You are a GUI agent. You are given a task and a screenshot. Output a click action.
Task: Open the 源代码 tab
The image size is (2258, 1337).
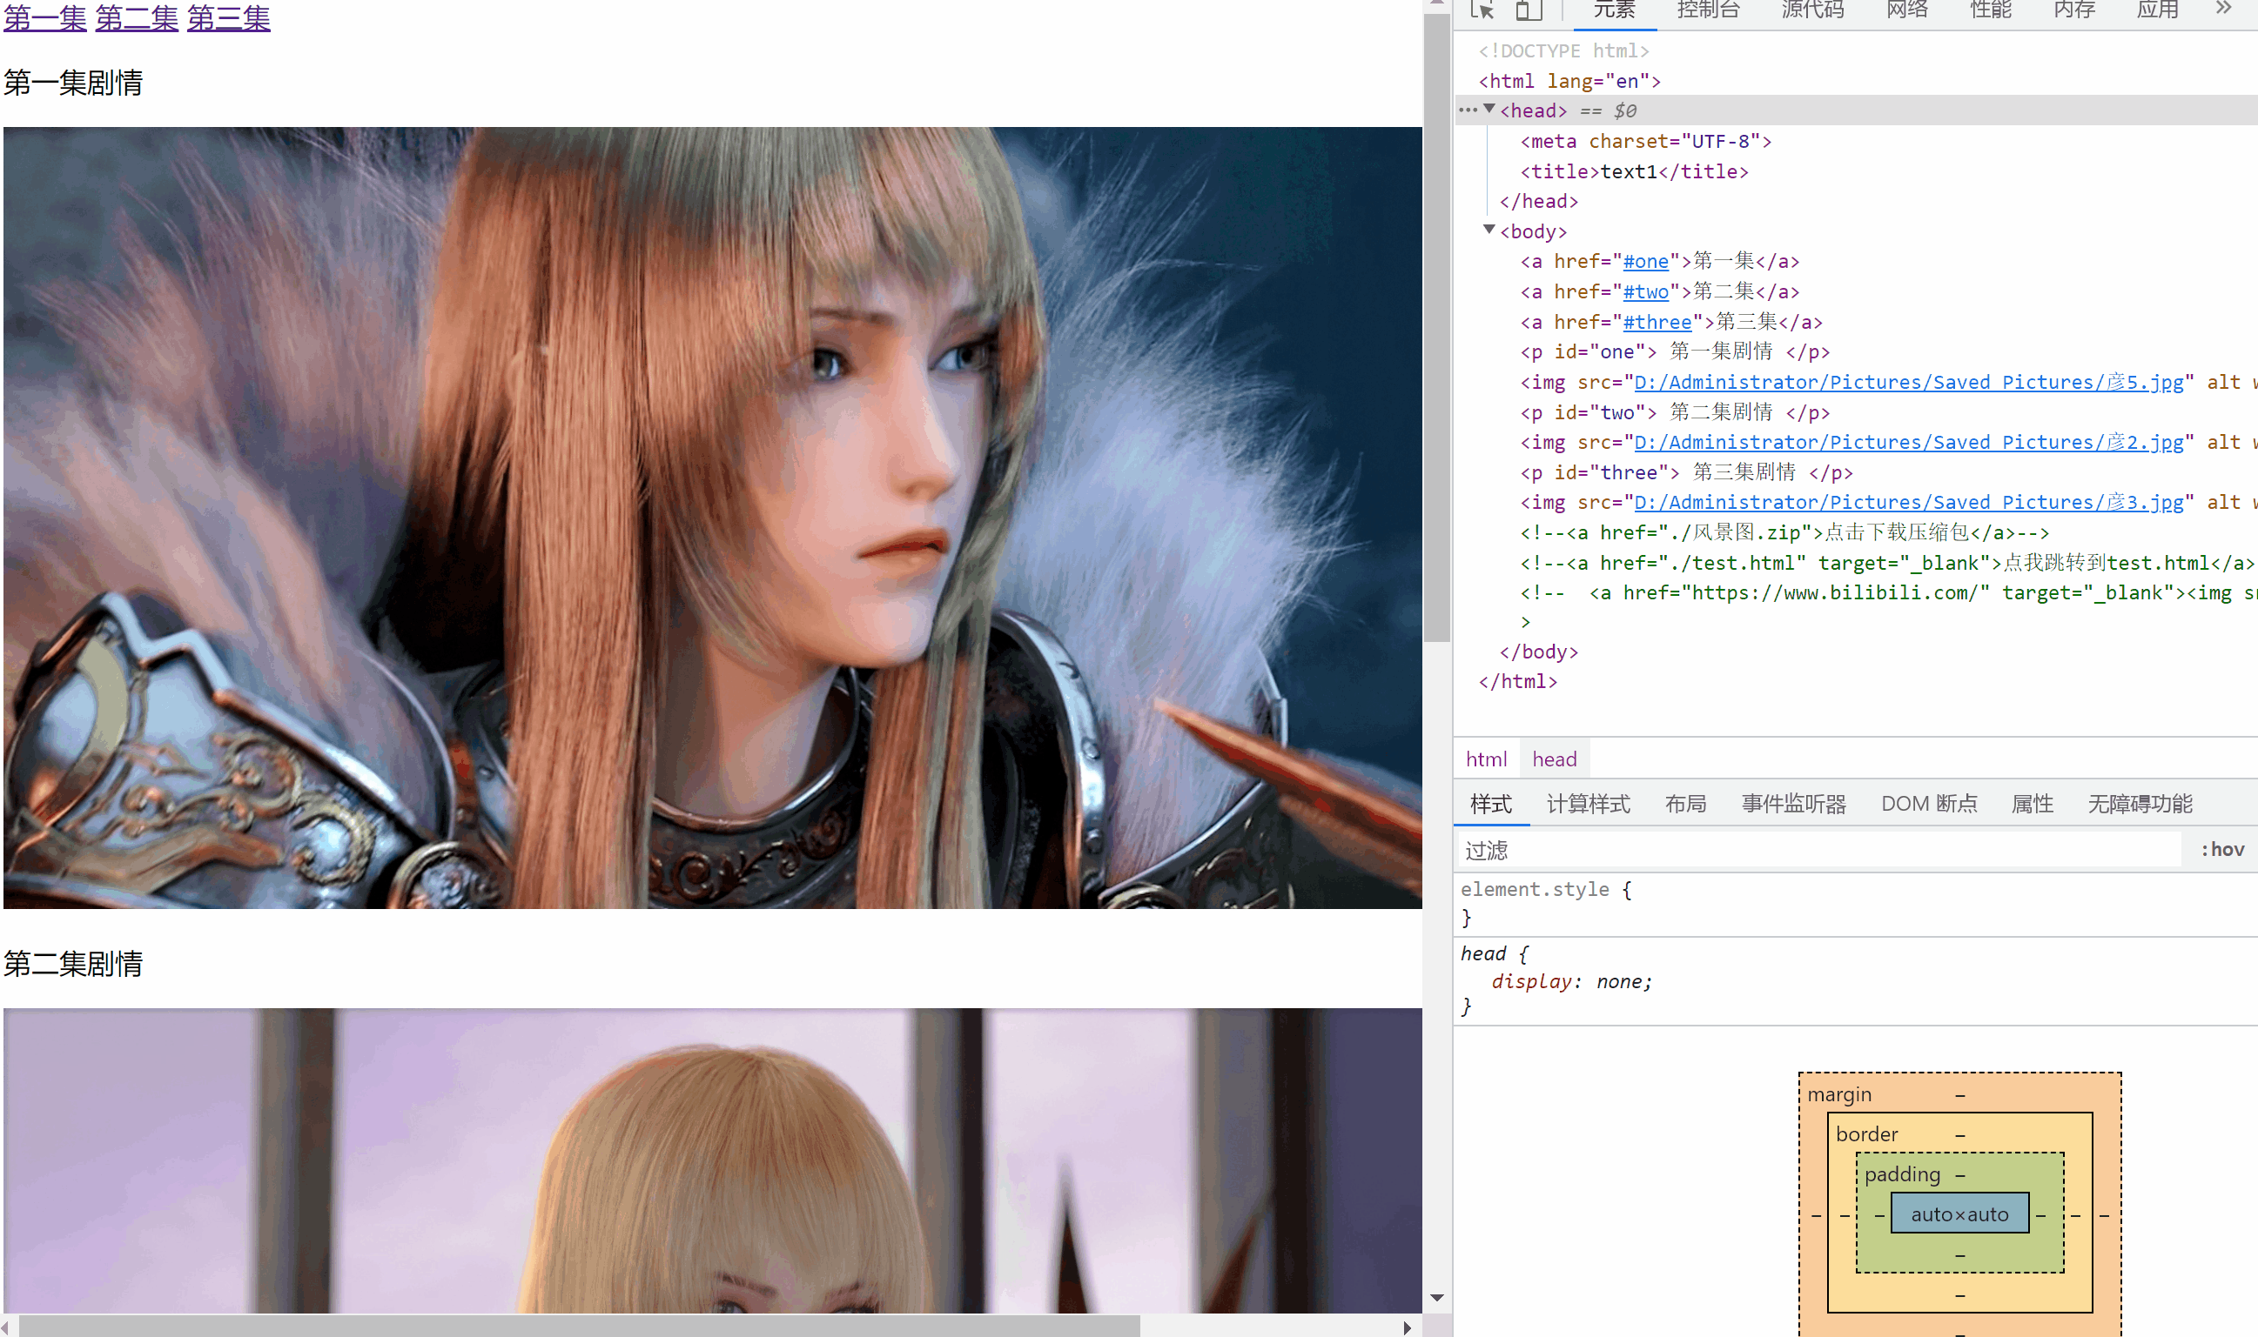click(x=1812, y=10)
